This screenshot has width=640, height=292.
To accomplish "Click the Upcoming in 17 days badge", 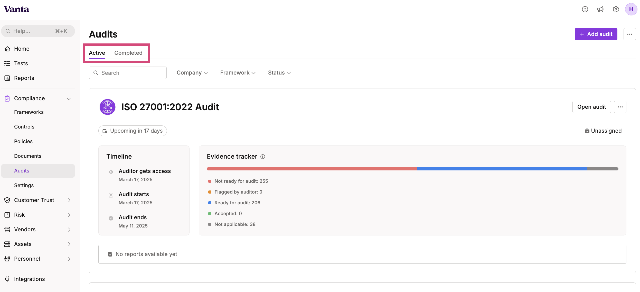I will (x=133, y=131).
